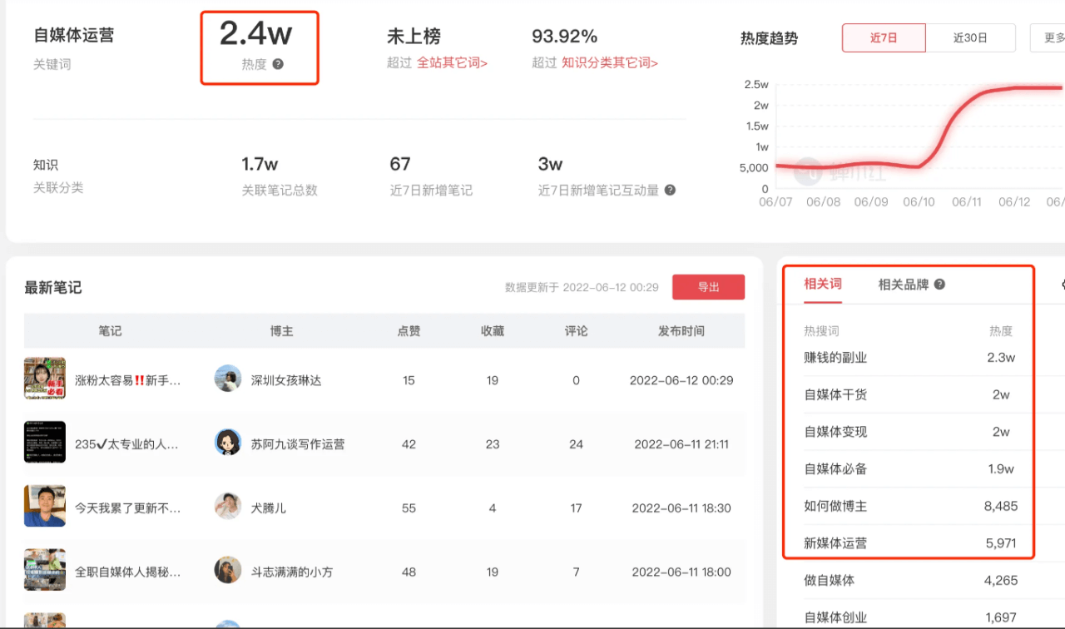Click the red 导出 export button
This screenshot has height=629, width=1065.
point(708,286)
